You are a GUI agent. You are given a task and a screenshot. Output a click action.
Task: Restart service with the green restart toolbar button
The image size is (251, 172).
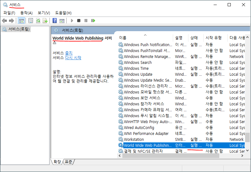(93, 21)
